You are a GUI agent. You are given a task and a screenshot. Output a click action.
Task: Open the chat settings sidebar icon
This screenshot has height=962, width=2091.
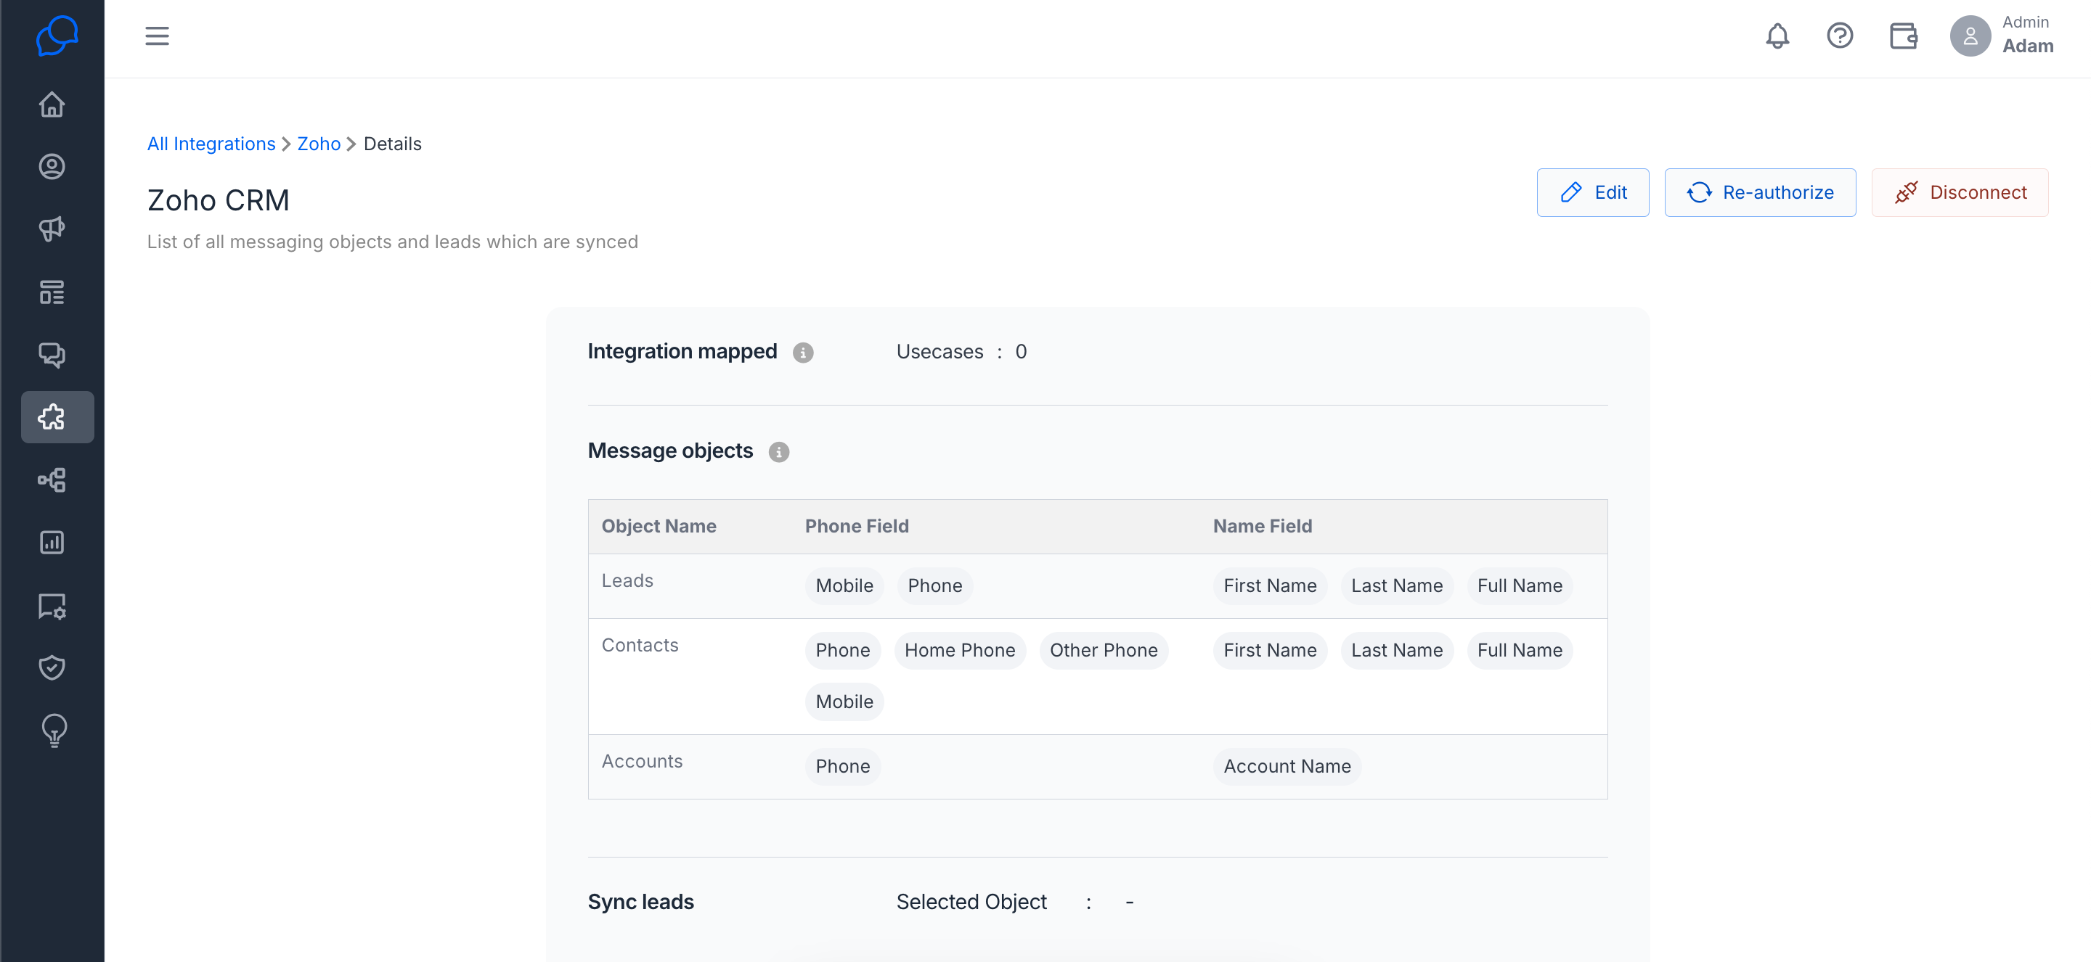tap(52, 606)
